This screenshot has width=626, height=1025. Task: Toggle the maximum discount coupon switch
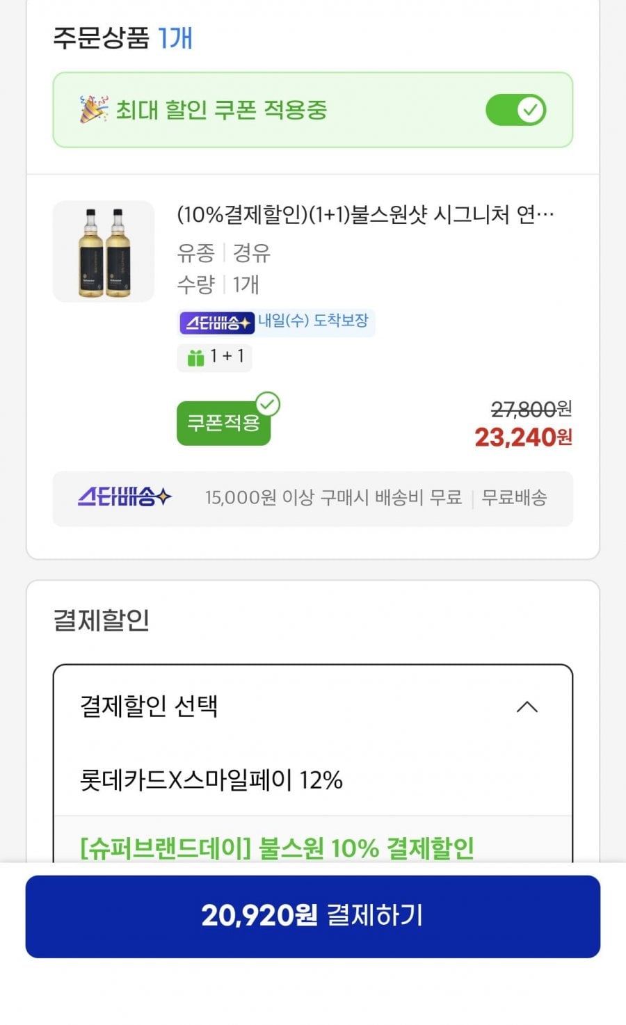tap(515, 110)
